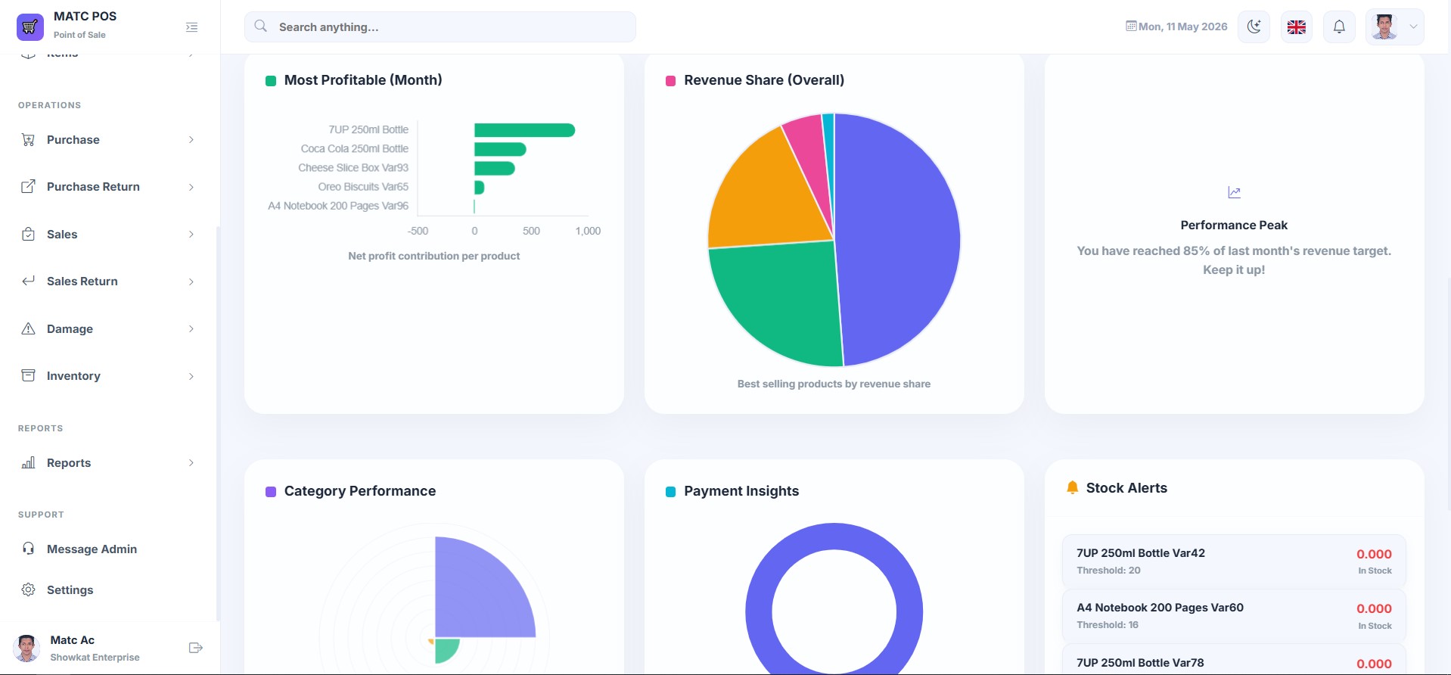Viewport: 1451px width, 675px height.
Task: Click the Stock Alerts bell icon
Action: pyautogui.click(x=1072, y=488)
